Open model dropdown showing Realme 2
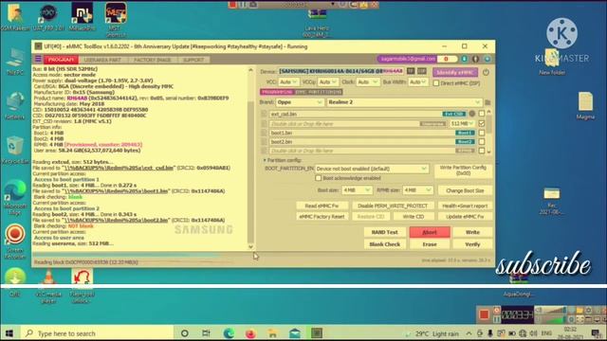 pyautogui.click(x=404, y=102)
